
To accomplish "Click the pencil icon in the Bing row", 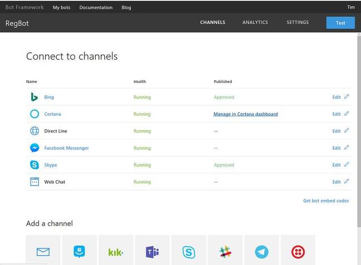I will (x=347, y=97).
